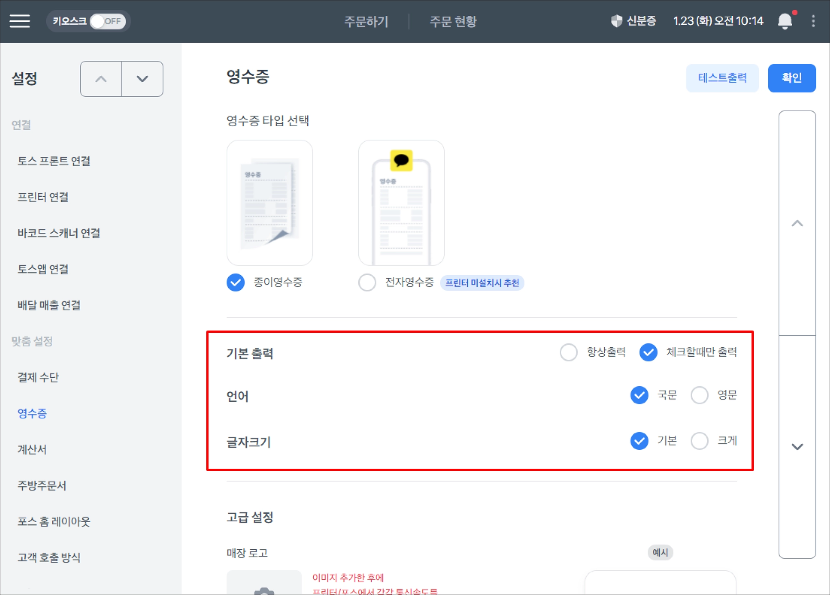
Task: Set font size to 크게
Action: click(700, 441)
